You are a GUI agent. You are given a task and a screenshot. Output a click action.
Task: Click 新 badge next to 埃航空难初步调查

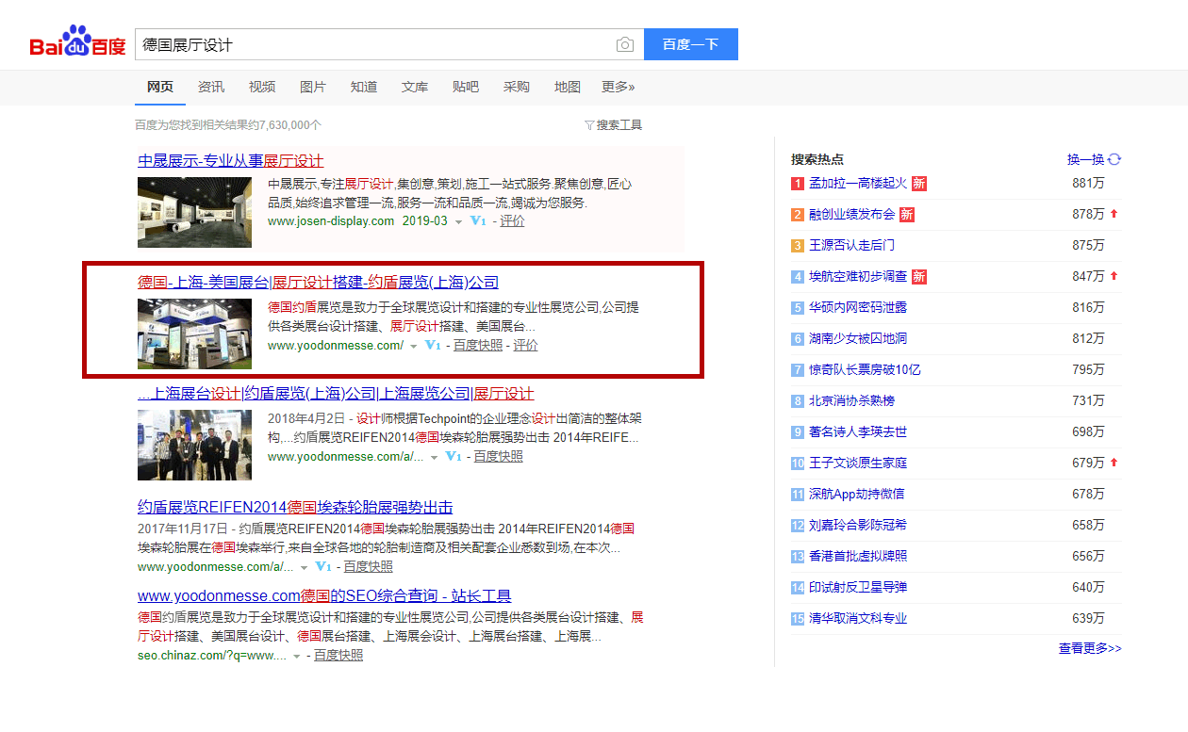point(918,277)
